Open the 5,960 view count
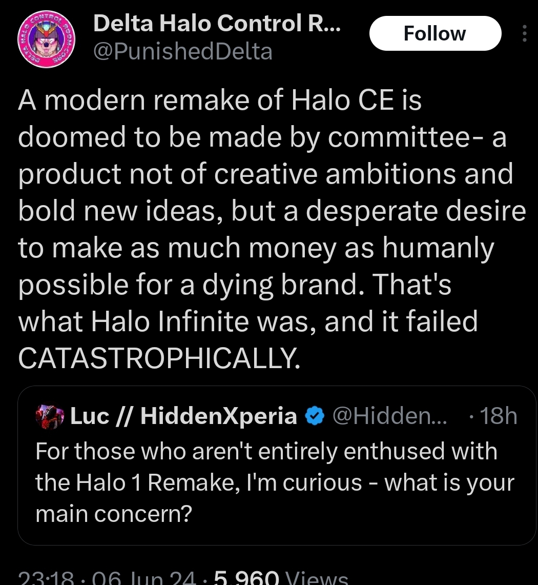 [x=246, y=579]
